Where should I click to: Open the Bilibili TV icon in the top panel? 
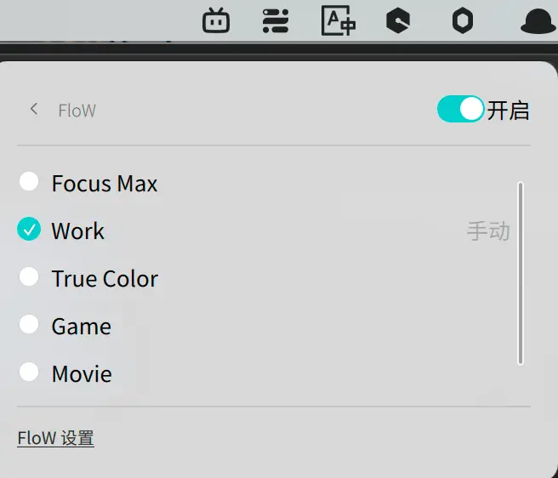tap(216, 20)
